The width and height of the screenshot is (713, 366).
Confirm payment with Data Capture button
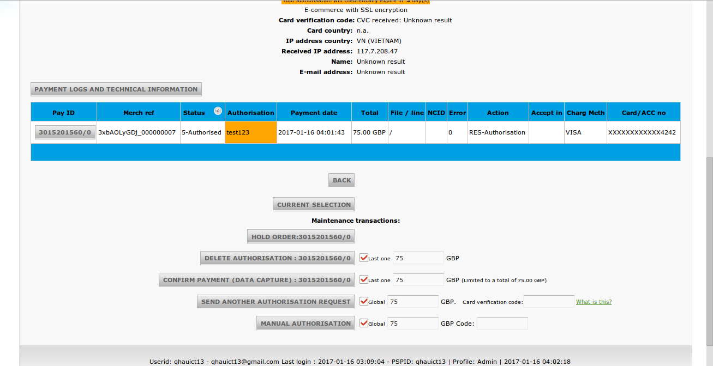coord(257,280)
